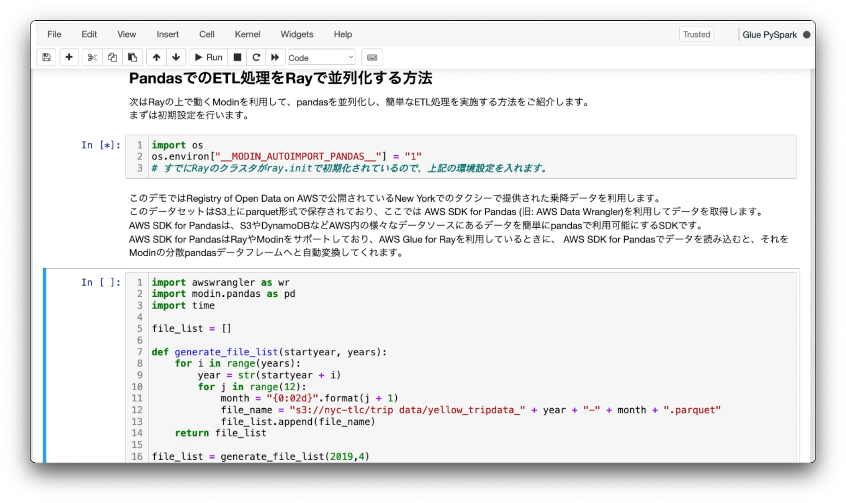Image resolution: width=846 pixels, height=503 pixels.
Task: Click the 'import awswrangler as wr' line
Action: coord(221,282)
